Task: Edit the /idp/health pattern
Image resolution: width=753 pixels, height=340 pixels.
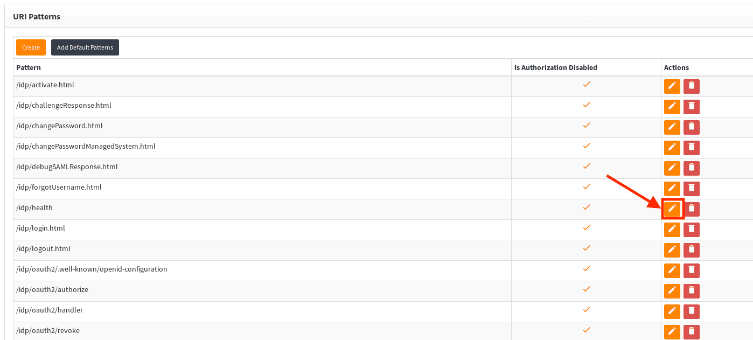Action: pos(672,209)
